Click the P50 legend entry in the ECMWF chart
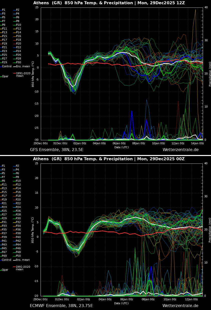Image resolution: width=211 pixels, height=310 pixels. click(19, 256)
